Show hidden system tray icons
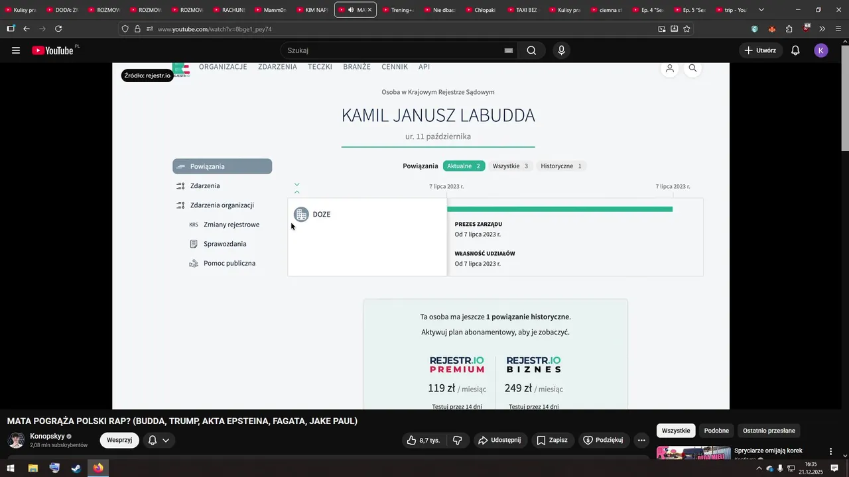Image resolution: width=849 pixels, height=477 pixels. 759,468
